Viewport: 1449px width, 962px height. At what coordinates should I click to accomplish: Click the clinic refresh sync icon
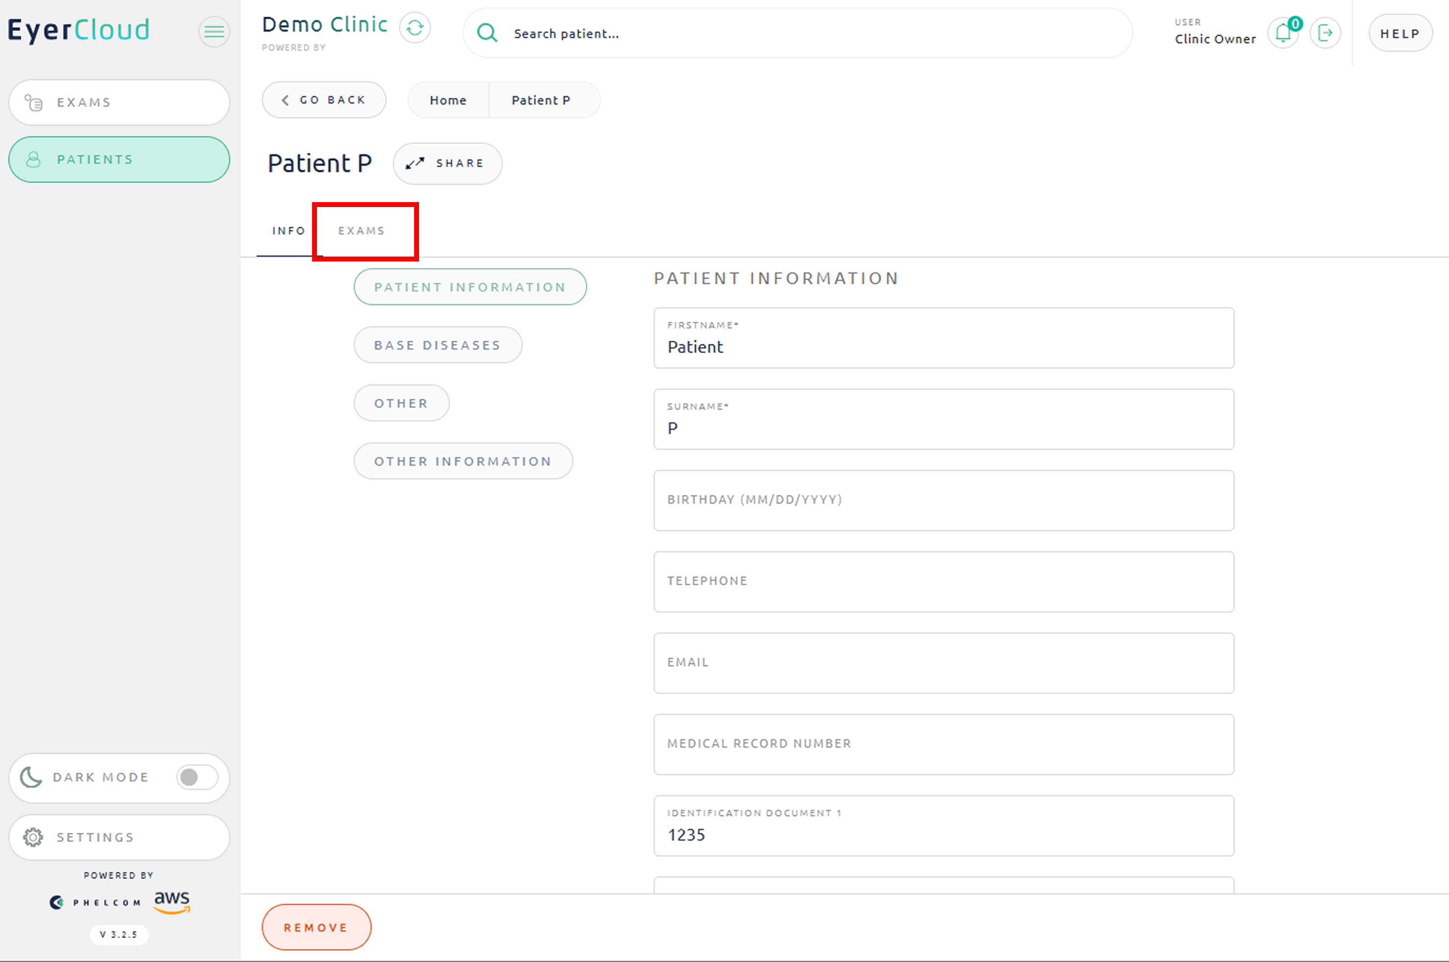pyautogui.click(x=415, y=27)
